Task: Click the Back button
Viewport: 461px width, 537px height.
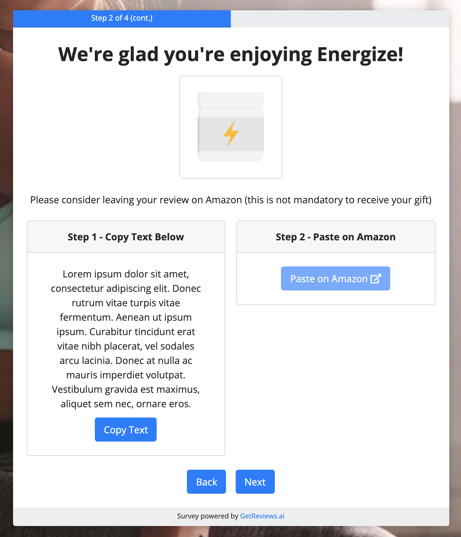Action: pyautogui.click(x=206, y=482)
